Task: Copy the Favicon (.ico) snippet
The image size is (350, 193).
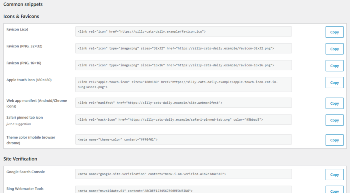Action: [334, 32]
